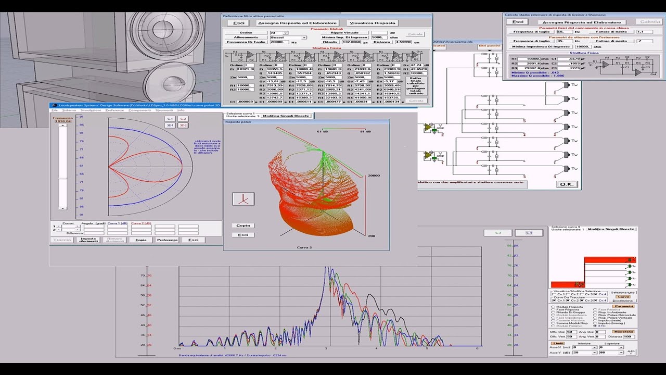This screenshot has height=375, width=666.
Task: Click Visualizza Risposta in the filter window
Action: [x=373, y=23]
